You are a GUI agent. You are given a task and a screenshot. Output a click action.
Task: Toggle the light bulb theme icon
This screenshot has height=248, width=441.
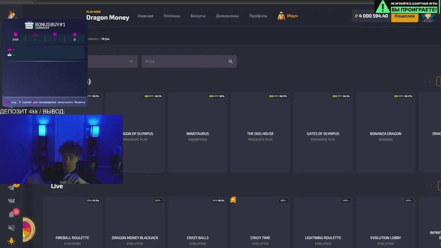[11, 241]
